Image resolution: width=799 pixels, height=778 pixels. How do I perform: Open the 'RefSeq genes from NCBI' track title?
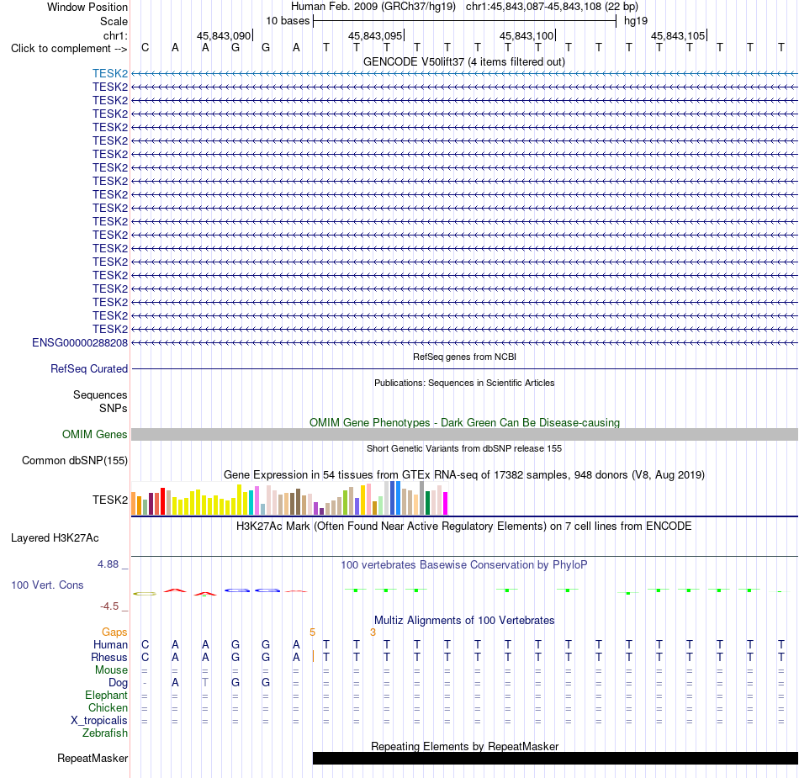coord(465,357)
